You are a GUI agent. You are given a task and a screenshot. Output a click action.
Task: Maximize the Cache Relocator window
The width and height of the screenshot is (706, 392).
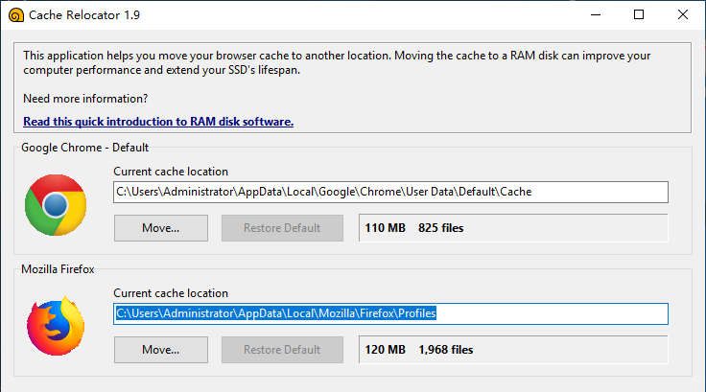(639, 15)
